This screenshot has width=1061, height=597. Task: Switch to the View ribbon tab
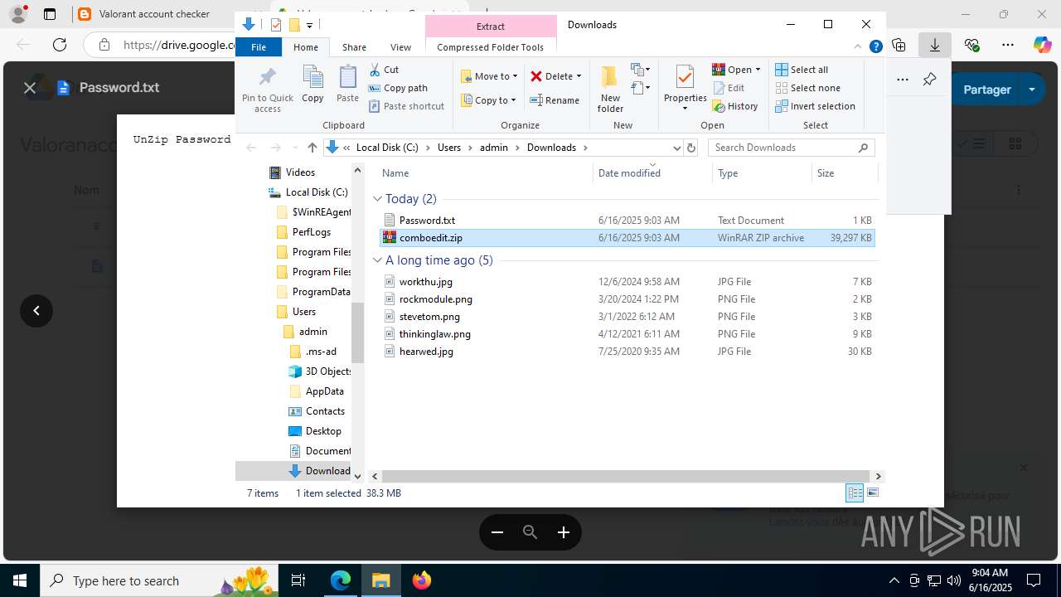[400, 47]
